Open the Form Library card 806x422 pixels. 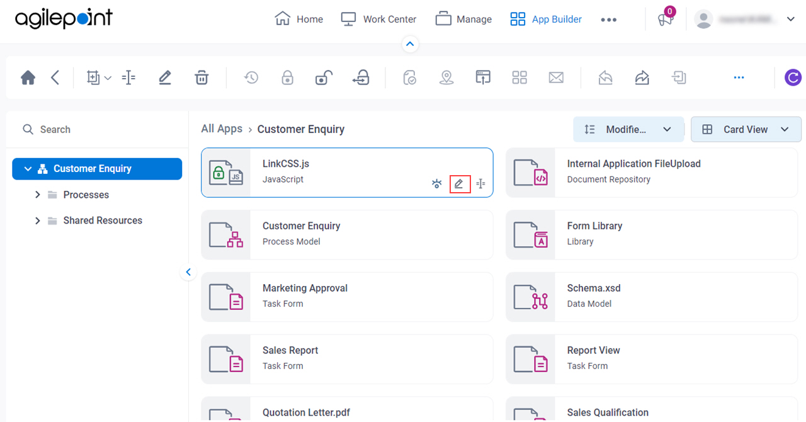[652, 235]
